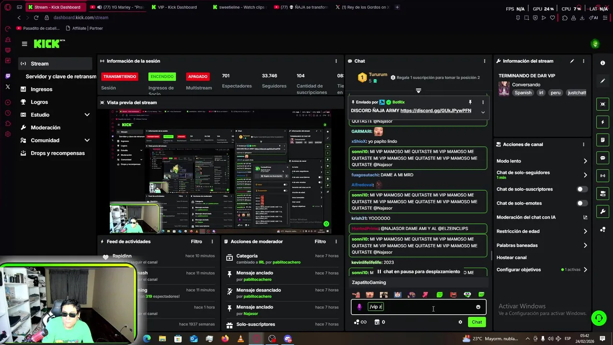
Task: Expand the Comunidad sidebar section
Action: click(87, 140)
